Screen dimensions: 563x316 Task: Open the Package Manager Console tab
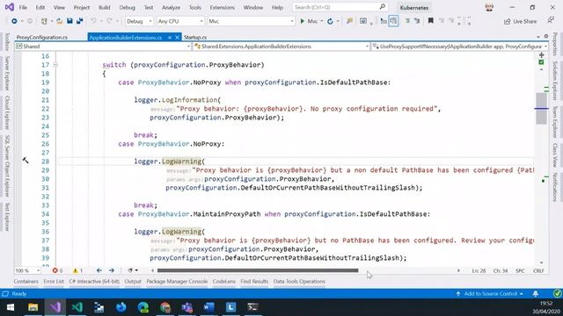click(x=177, y=282)
